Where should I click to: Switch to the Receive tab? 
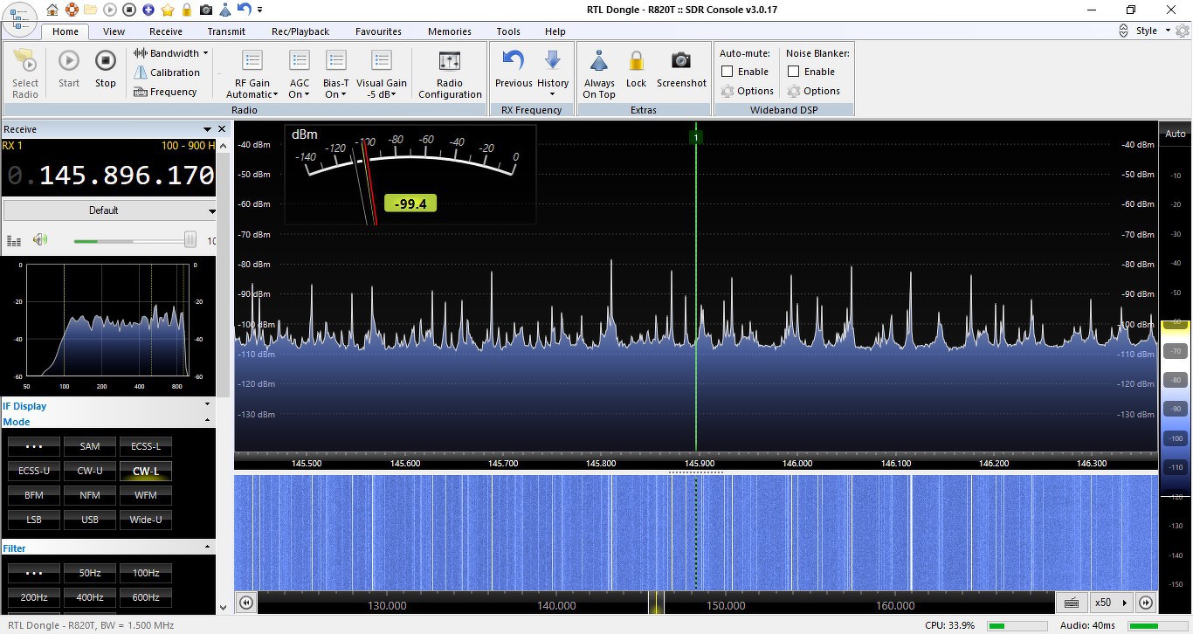(x=166, y=31)
